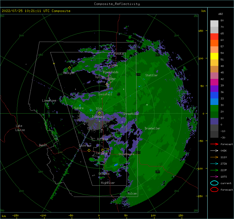This screenshot has width=234, height=219.
Task: Click the ThreeHills city label
Action: pyautogui.click(x=131, y=114)
